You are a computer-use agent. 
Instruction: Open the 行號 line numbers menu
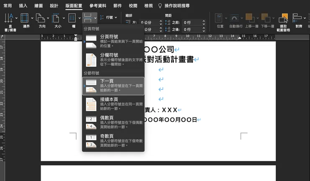[108, 18]
